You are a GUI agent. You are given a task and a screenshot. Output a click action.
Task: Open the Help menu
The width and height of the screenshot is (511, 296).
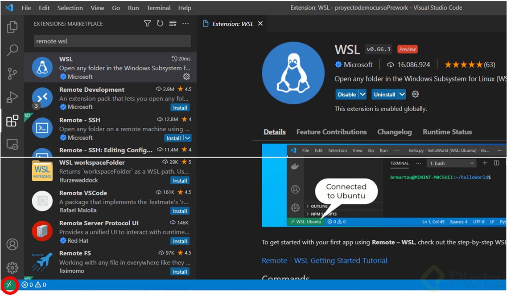(185, 8)
